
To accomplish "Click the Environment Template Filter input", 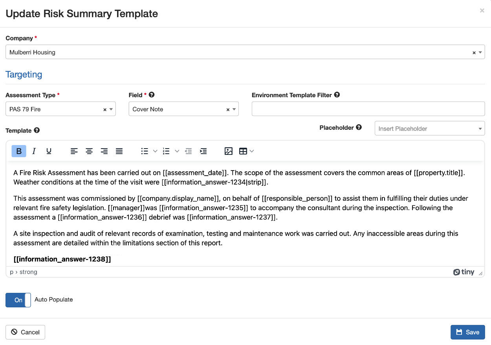I will (368, 109).
